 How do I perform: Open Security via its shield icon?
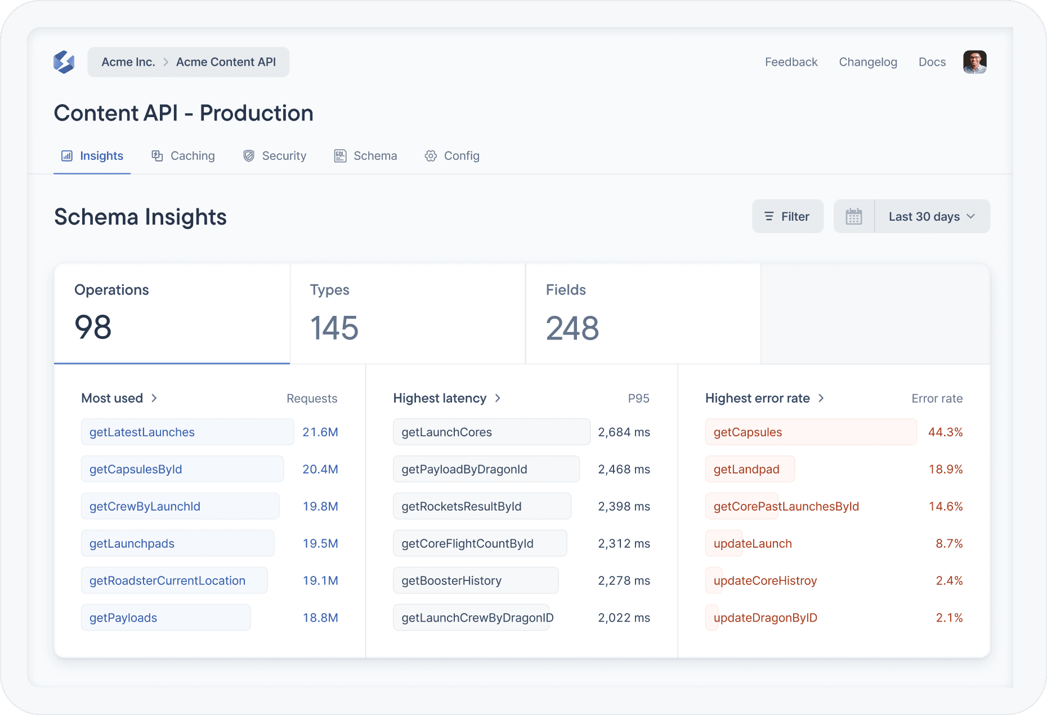click(x=248, y=156)
